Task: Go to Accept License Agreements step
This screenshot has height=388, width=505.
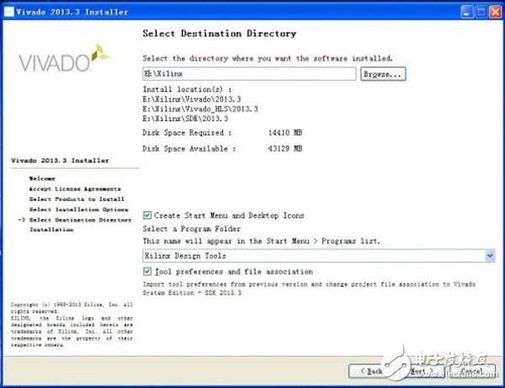Action: click(75, 189)
